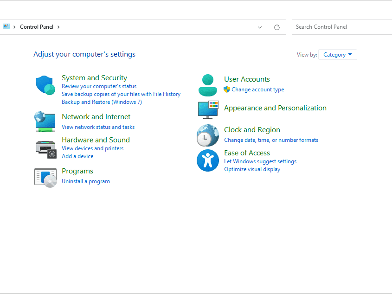Image resolution: width=392 pixels, height=294 pixels.
Task: Select the Control Panel breadcrumb
Action: [37, 27]
